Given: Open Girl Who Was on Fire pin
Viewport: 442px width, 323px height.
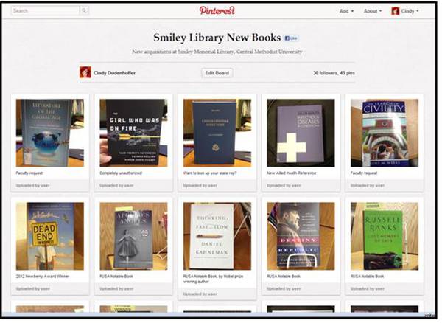Looking at the screenshot, I should tap(133, 133).
